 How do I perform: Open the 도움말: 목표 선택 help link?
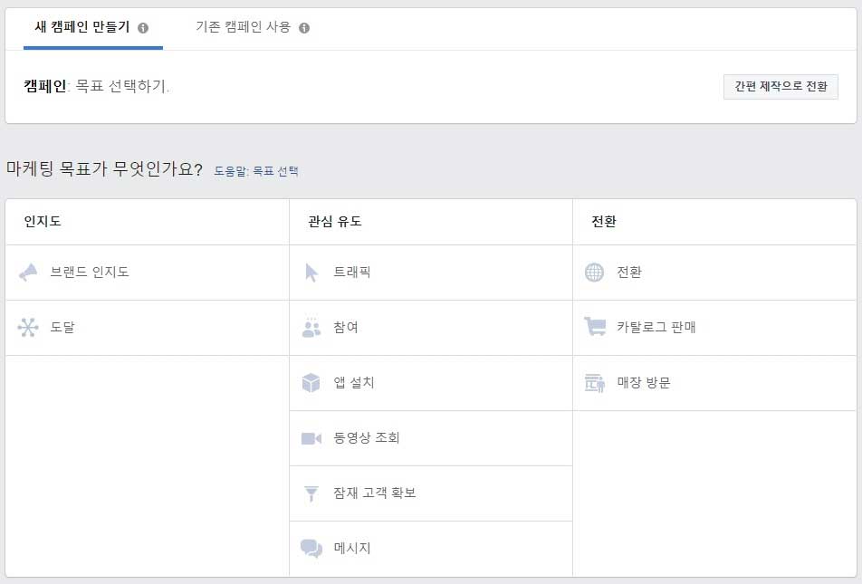[255, 171]
